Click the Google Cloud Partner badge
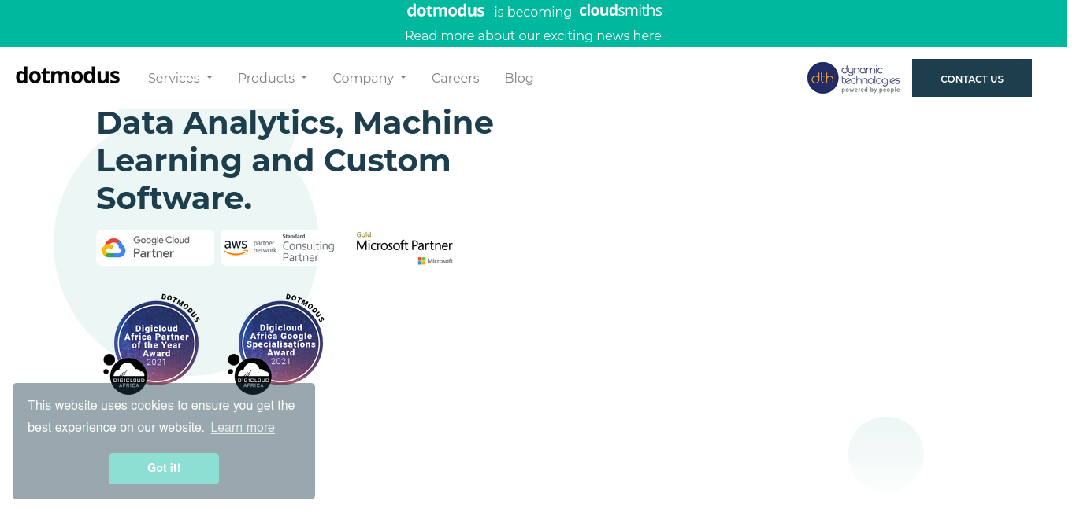Screen dimensions: 1076x512 (155, 248)
